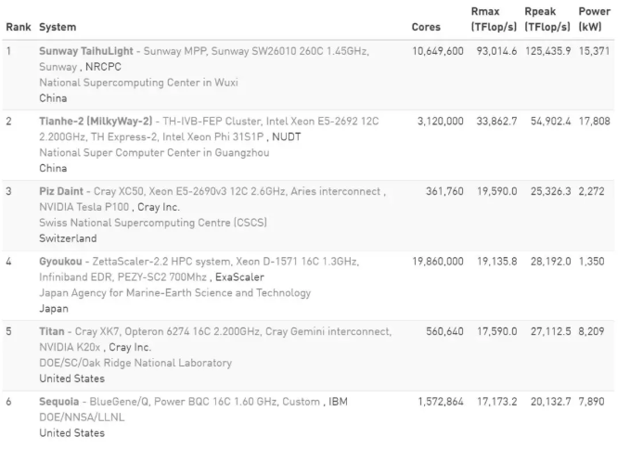
Task: Click the Cores column header
Action: [425, 27]
